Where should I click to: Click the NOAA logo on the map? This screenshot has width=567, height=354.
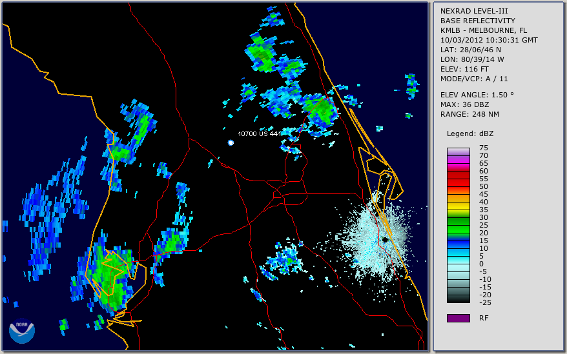[x=22, y=331]
